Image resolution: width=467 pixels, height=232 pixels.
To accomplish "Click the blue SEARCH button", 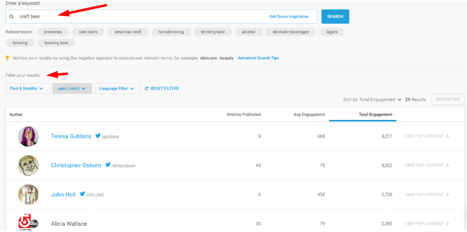I will click(x=336, y=16).
